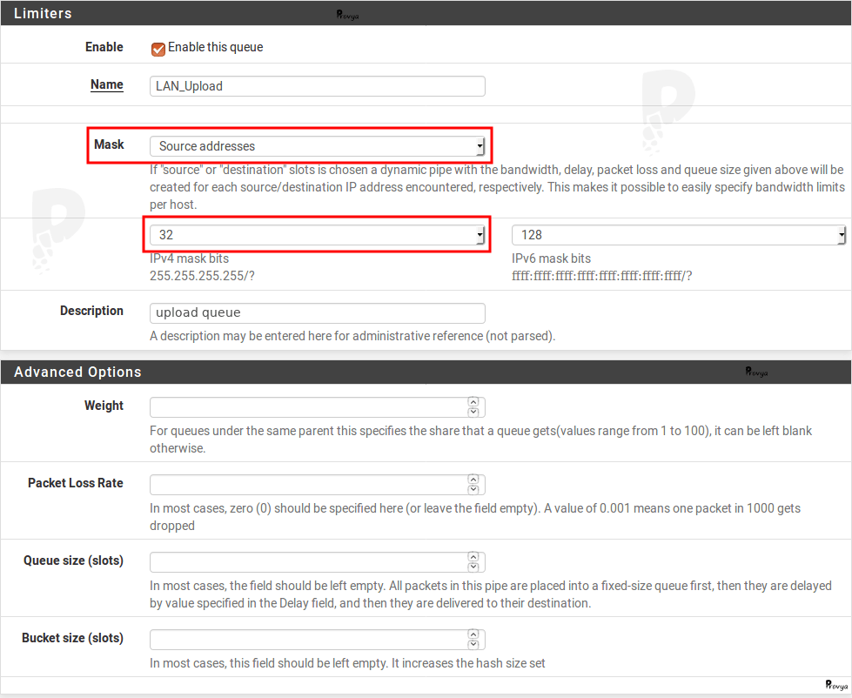Viewport: 852px width, 698px height.
Task: Click the Advanced Options section header
Action: coord(77,372)
